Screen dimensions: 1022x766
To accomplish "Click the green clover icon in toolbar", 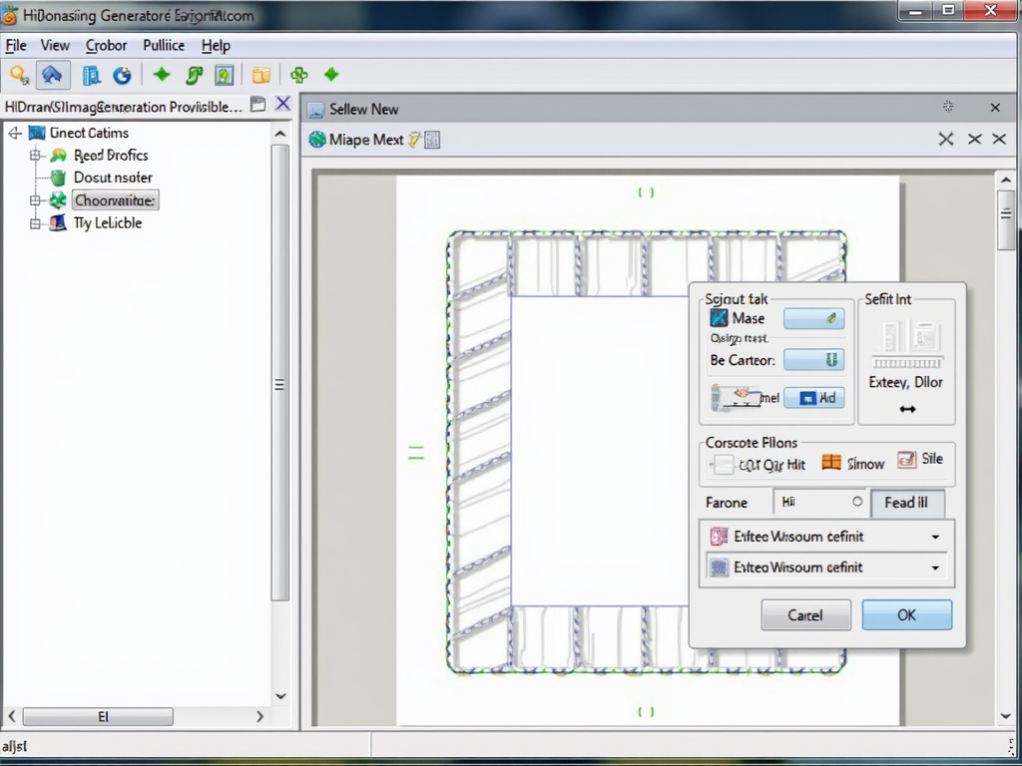I will (297, 75).
